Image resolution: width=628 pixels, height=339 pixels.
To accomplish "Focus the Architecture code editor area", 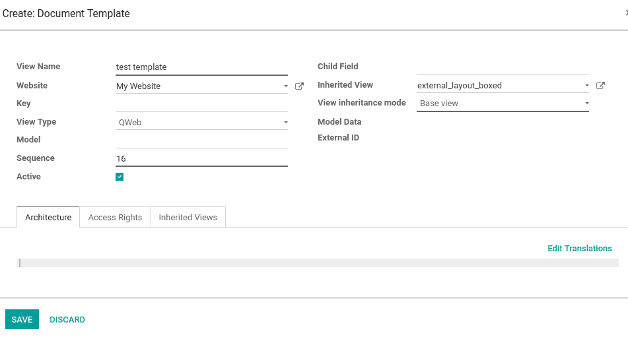I will tap(318, 262).
